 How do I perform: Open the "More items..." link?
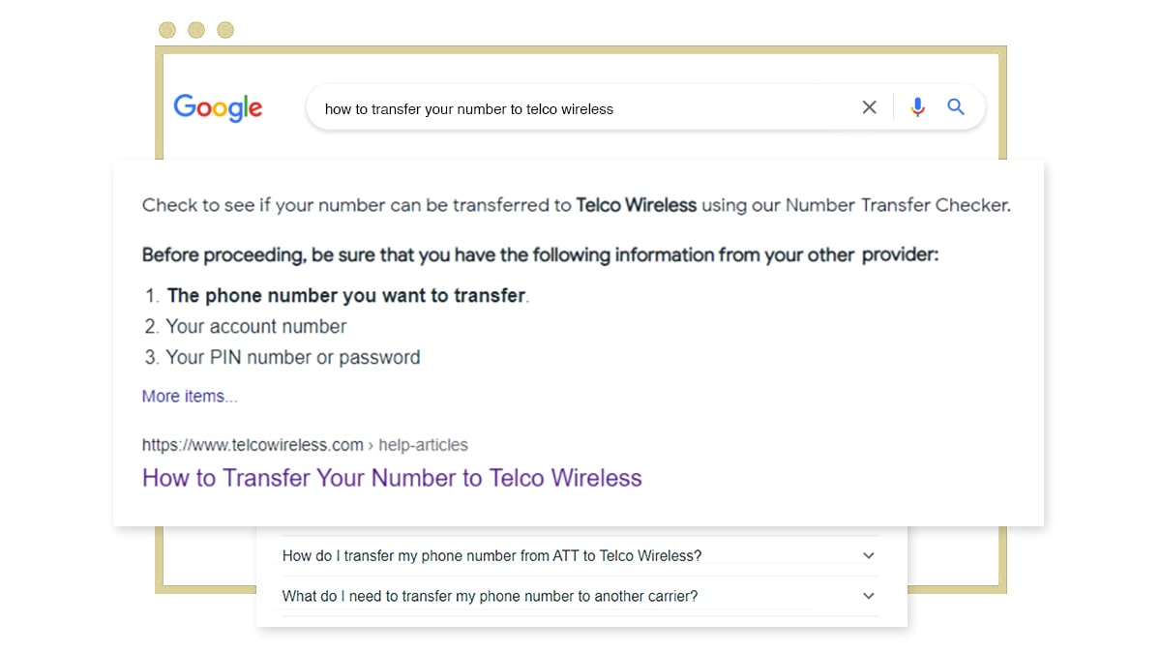click(x=190, y=396)
